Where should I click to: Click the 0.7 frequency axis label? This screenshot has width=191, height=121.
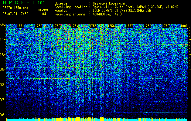pyautogui.click(x=3, y=100)
